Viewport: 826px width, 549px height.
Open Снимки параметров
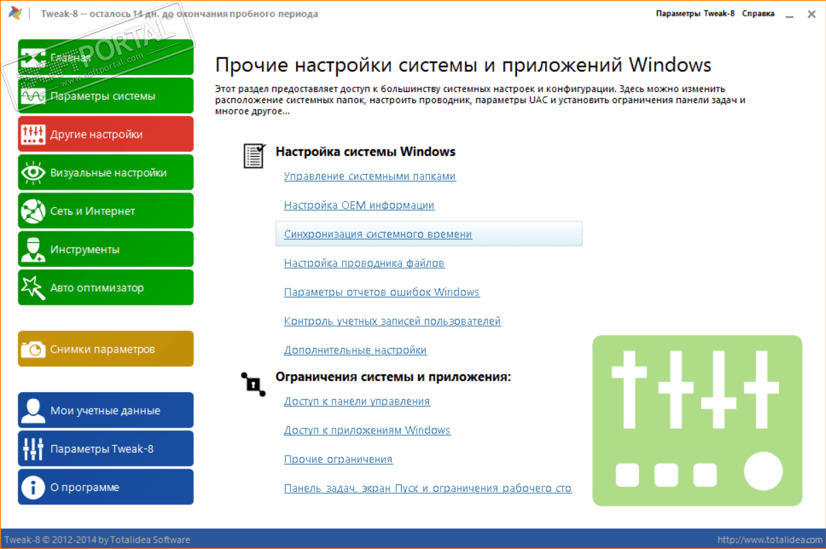pos(106,349)
